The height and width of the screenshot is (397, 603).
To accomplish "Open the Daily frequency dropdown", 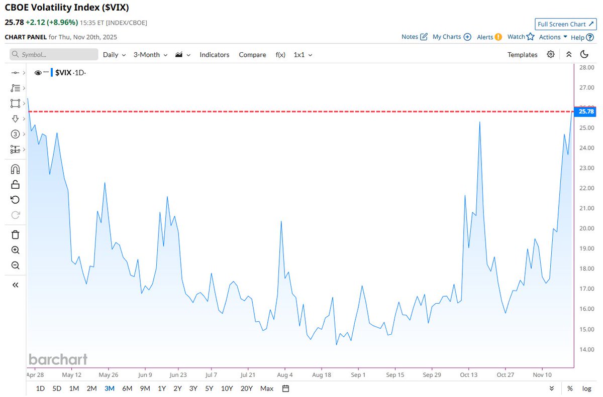I will point(114,55).
